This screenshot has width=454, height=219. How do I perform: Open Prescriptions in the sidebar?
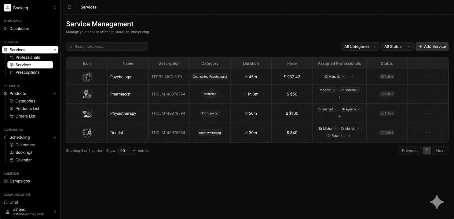click(27, 72)
